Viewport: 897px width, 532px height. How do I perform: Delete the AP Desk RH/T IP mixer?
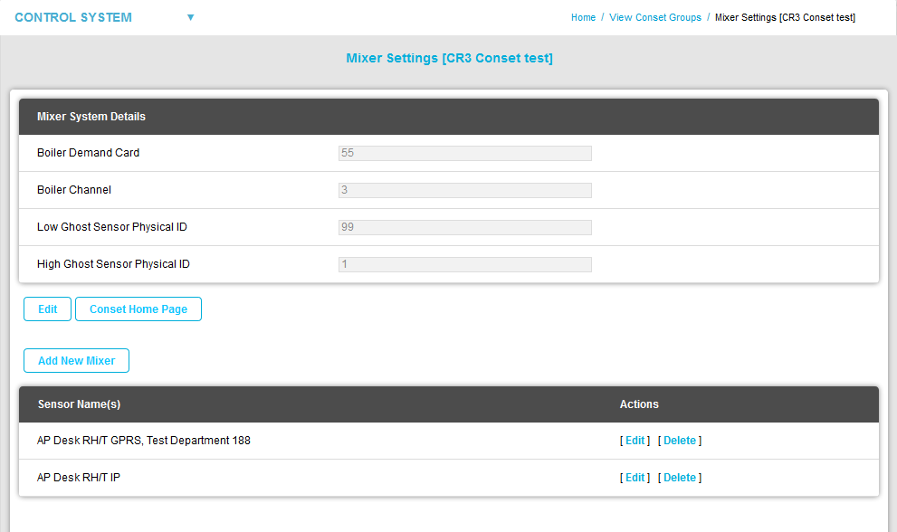680,478
